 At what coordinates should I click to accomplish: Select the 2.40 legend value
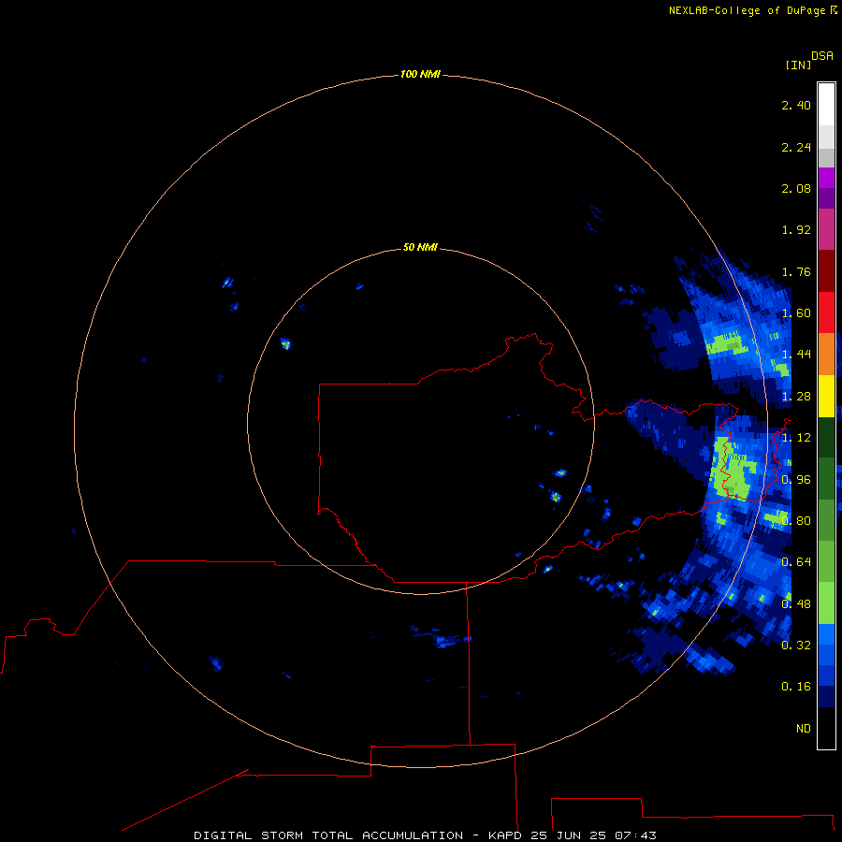click(x=796, y=105)
